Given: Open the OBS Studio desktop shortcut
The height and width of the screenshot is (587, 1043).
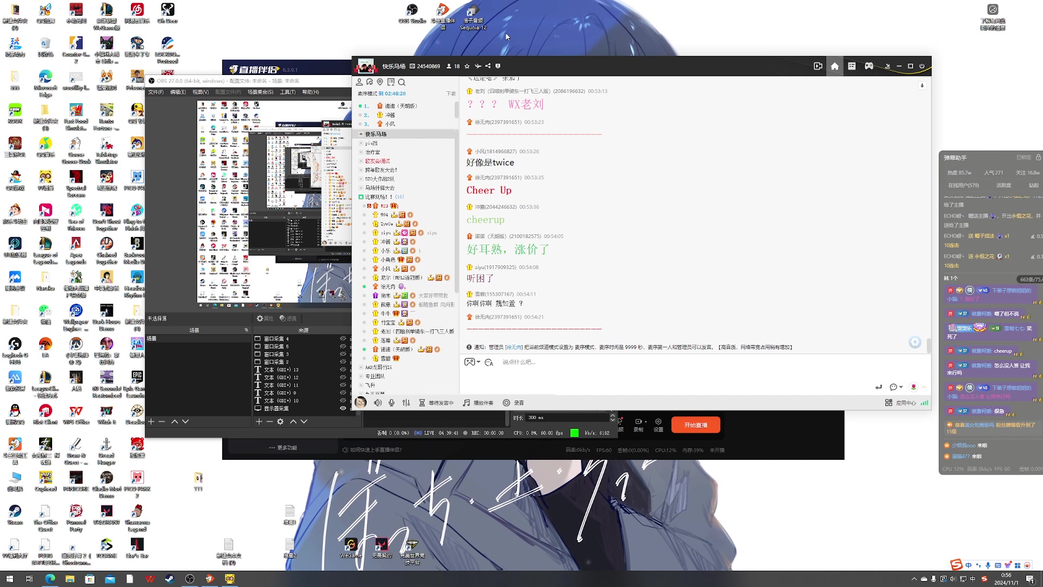Looking at the screenshot, I should (412, 14).
